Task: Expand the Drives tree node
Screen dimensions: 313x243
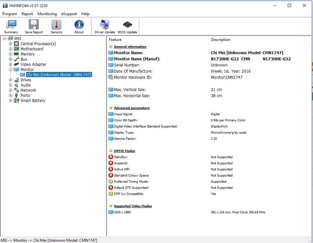Action: tap(10, 80)
